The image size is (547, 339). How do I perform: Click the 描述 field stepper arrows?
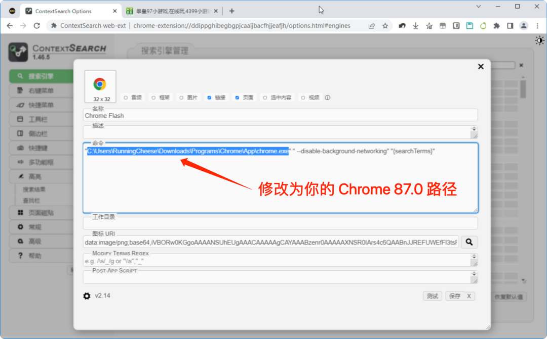(474, 129)
